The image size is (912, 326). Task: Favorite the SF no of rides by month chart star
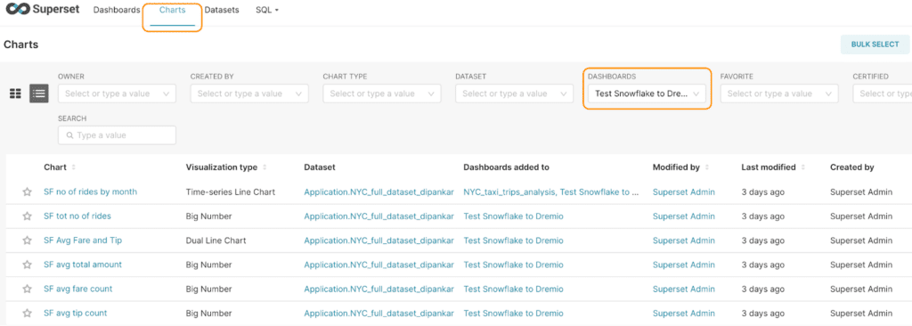pyautogui.click(x=27, y=192)
